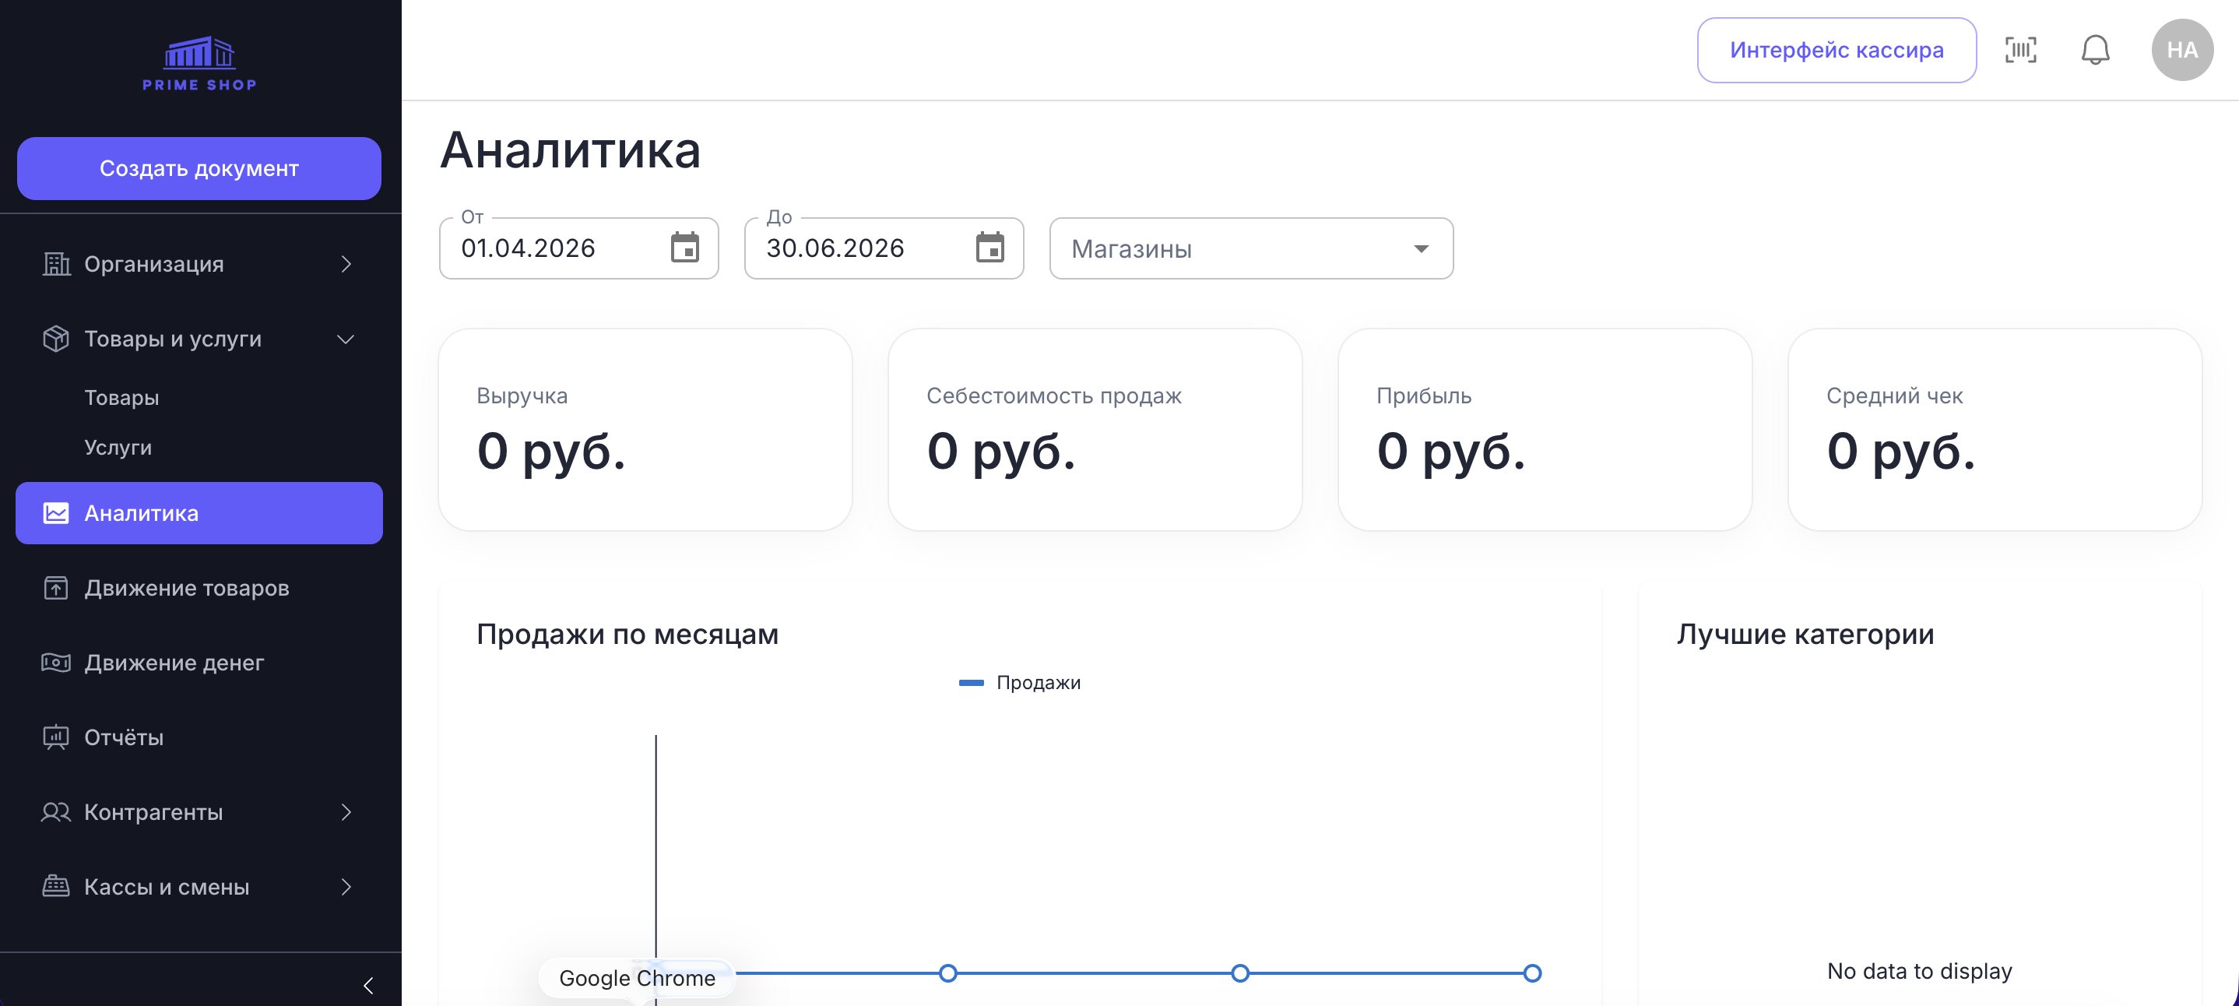Click the Организация building icon
2239x1006 pixels.
click(57, 263)
